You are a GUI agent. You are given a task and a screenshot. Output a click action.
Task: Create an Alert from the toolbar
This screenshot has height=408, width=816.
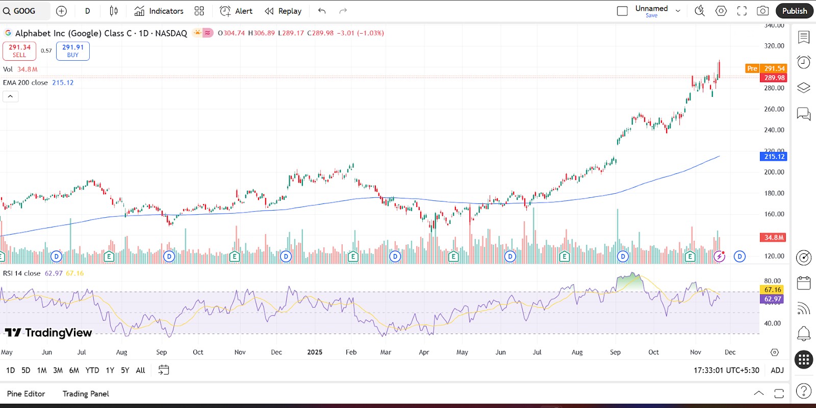click(x=236, y=11)
